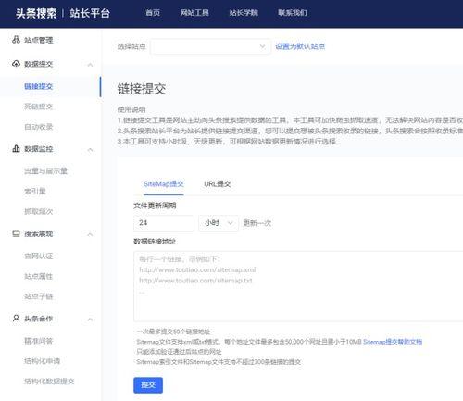
Task: Click the 设置为默认站点 link
Action: click(300, 46)
